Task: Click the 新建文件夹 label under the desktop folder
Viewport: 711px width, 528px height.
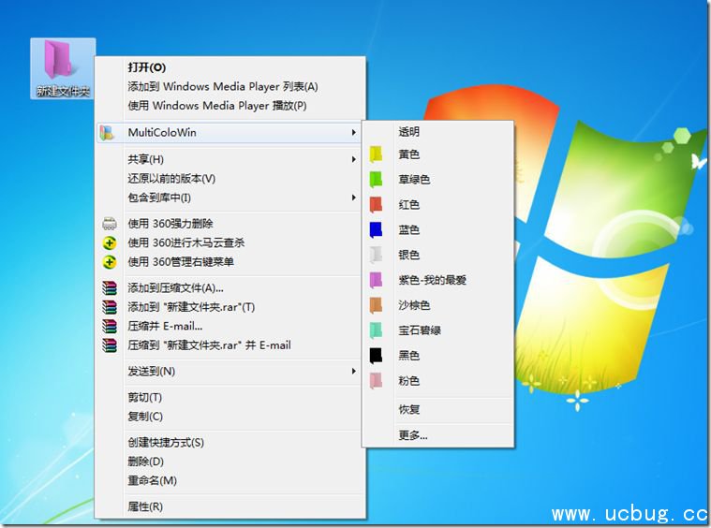Action: click(63, 91)
